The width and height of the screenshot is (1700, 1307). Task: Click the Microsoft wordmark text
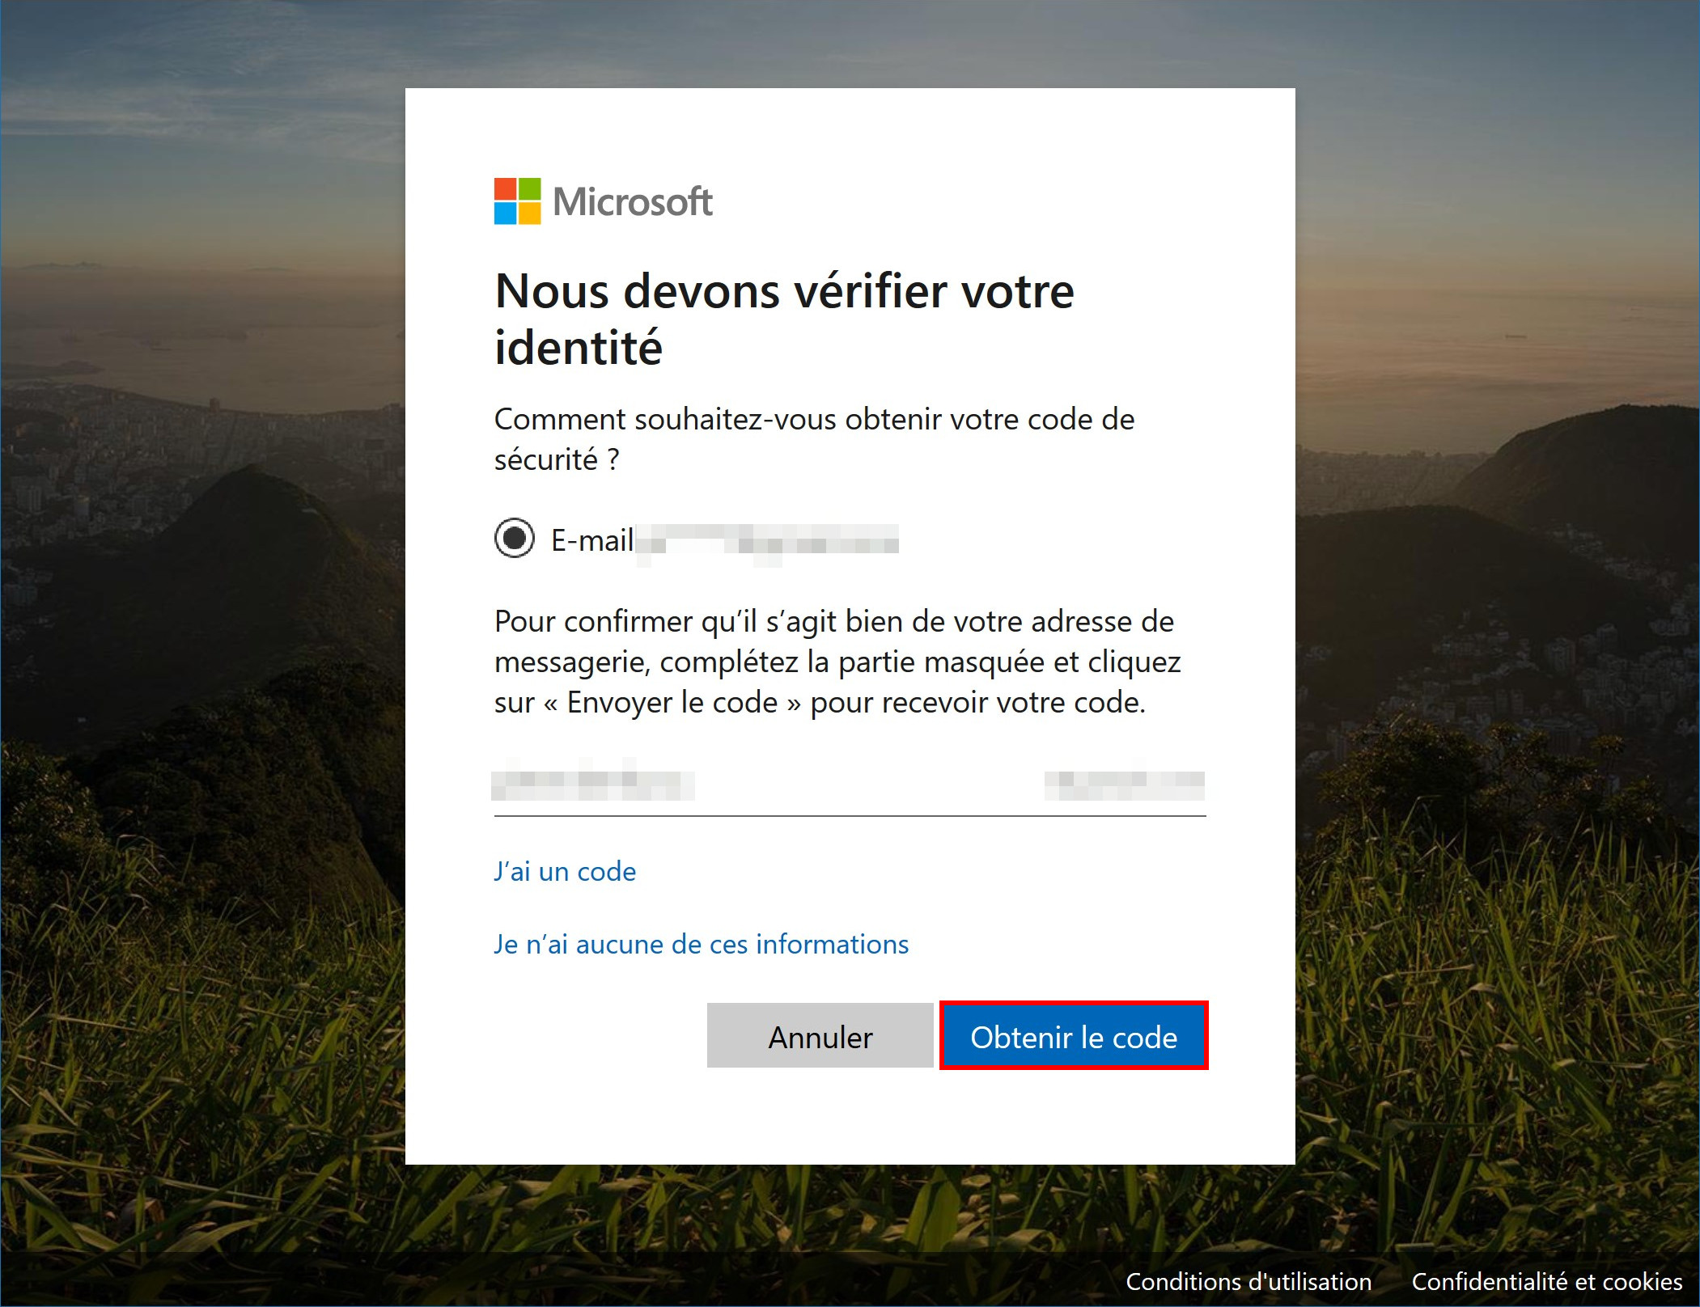tap(632, 201)
